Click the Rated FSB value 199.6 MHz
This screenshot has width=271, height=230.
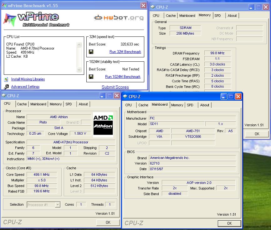[x=42, y=191]
